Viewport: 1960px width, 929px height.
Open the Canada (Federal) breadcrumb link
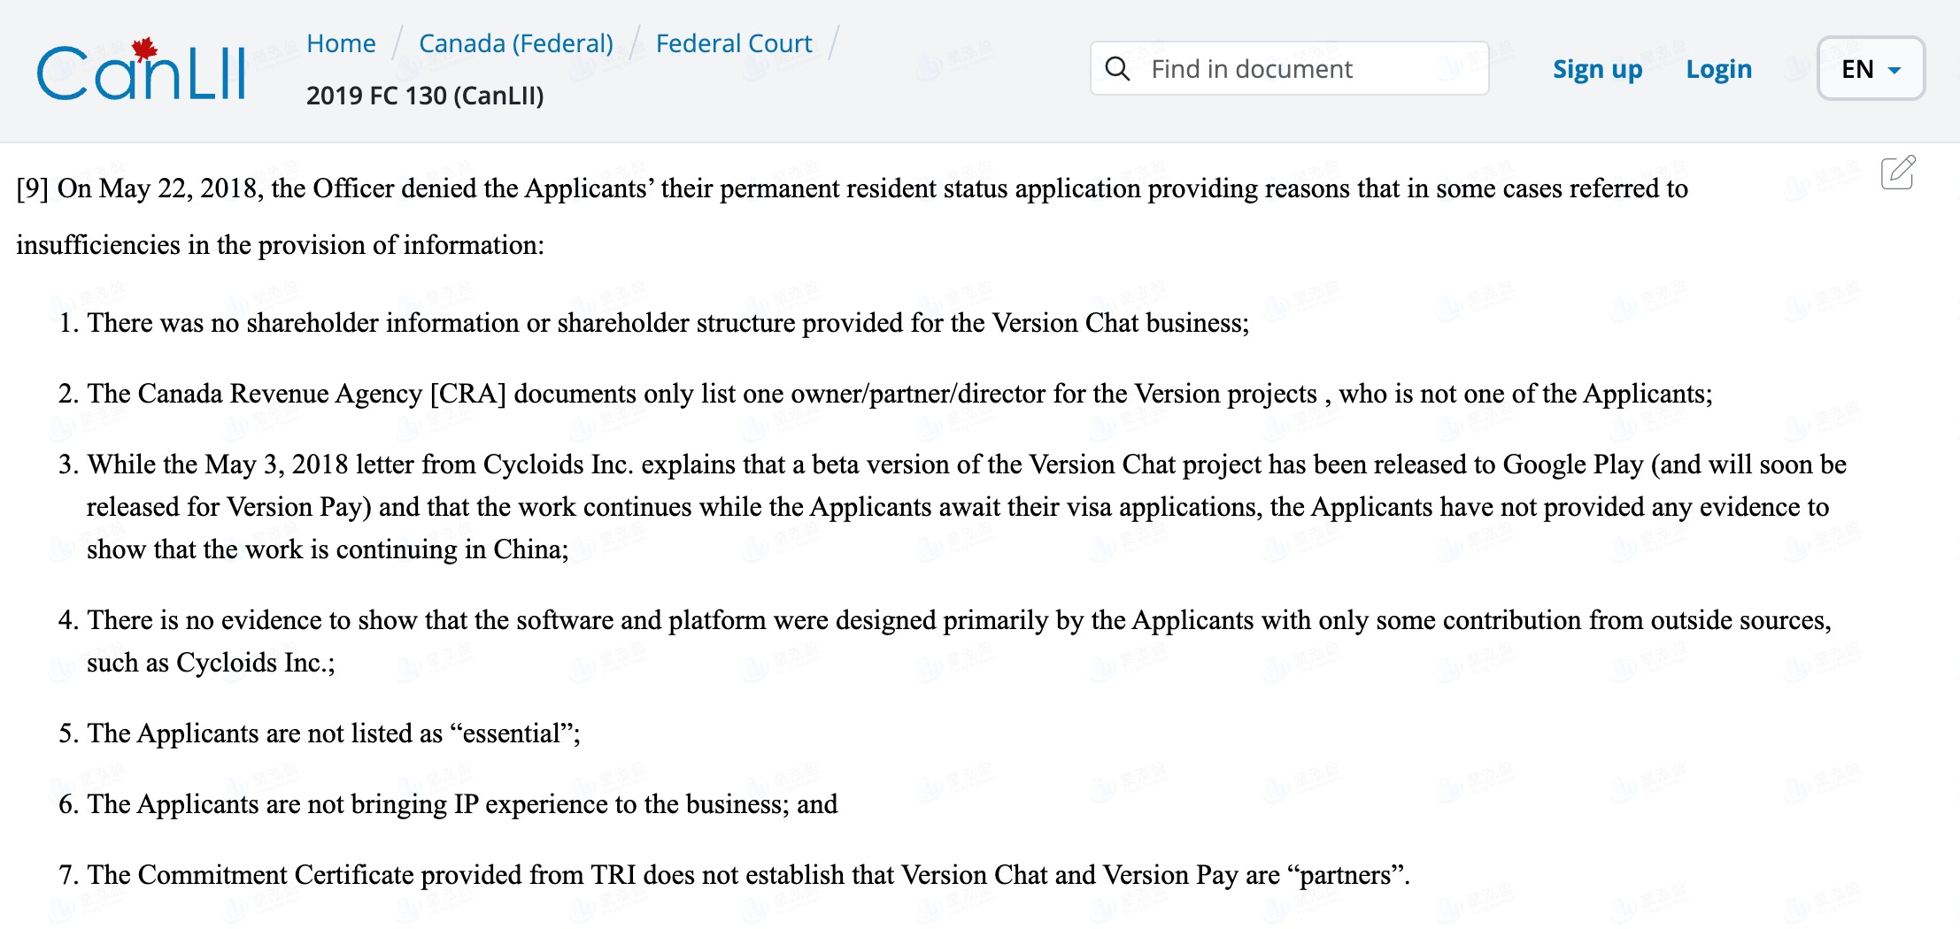point(515,43)
